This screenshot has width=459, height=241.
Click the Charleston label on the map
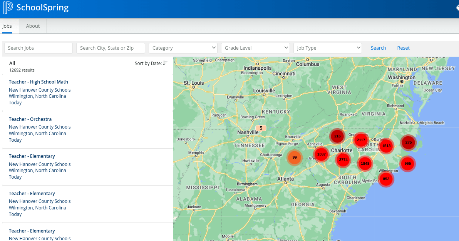pyautogui.click(x=356, y=197)
